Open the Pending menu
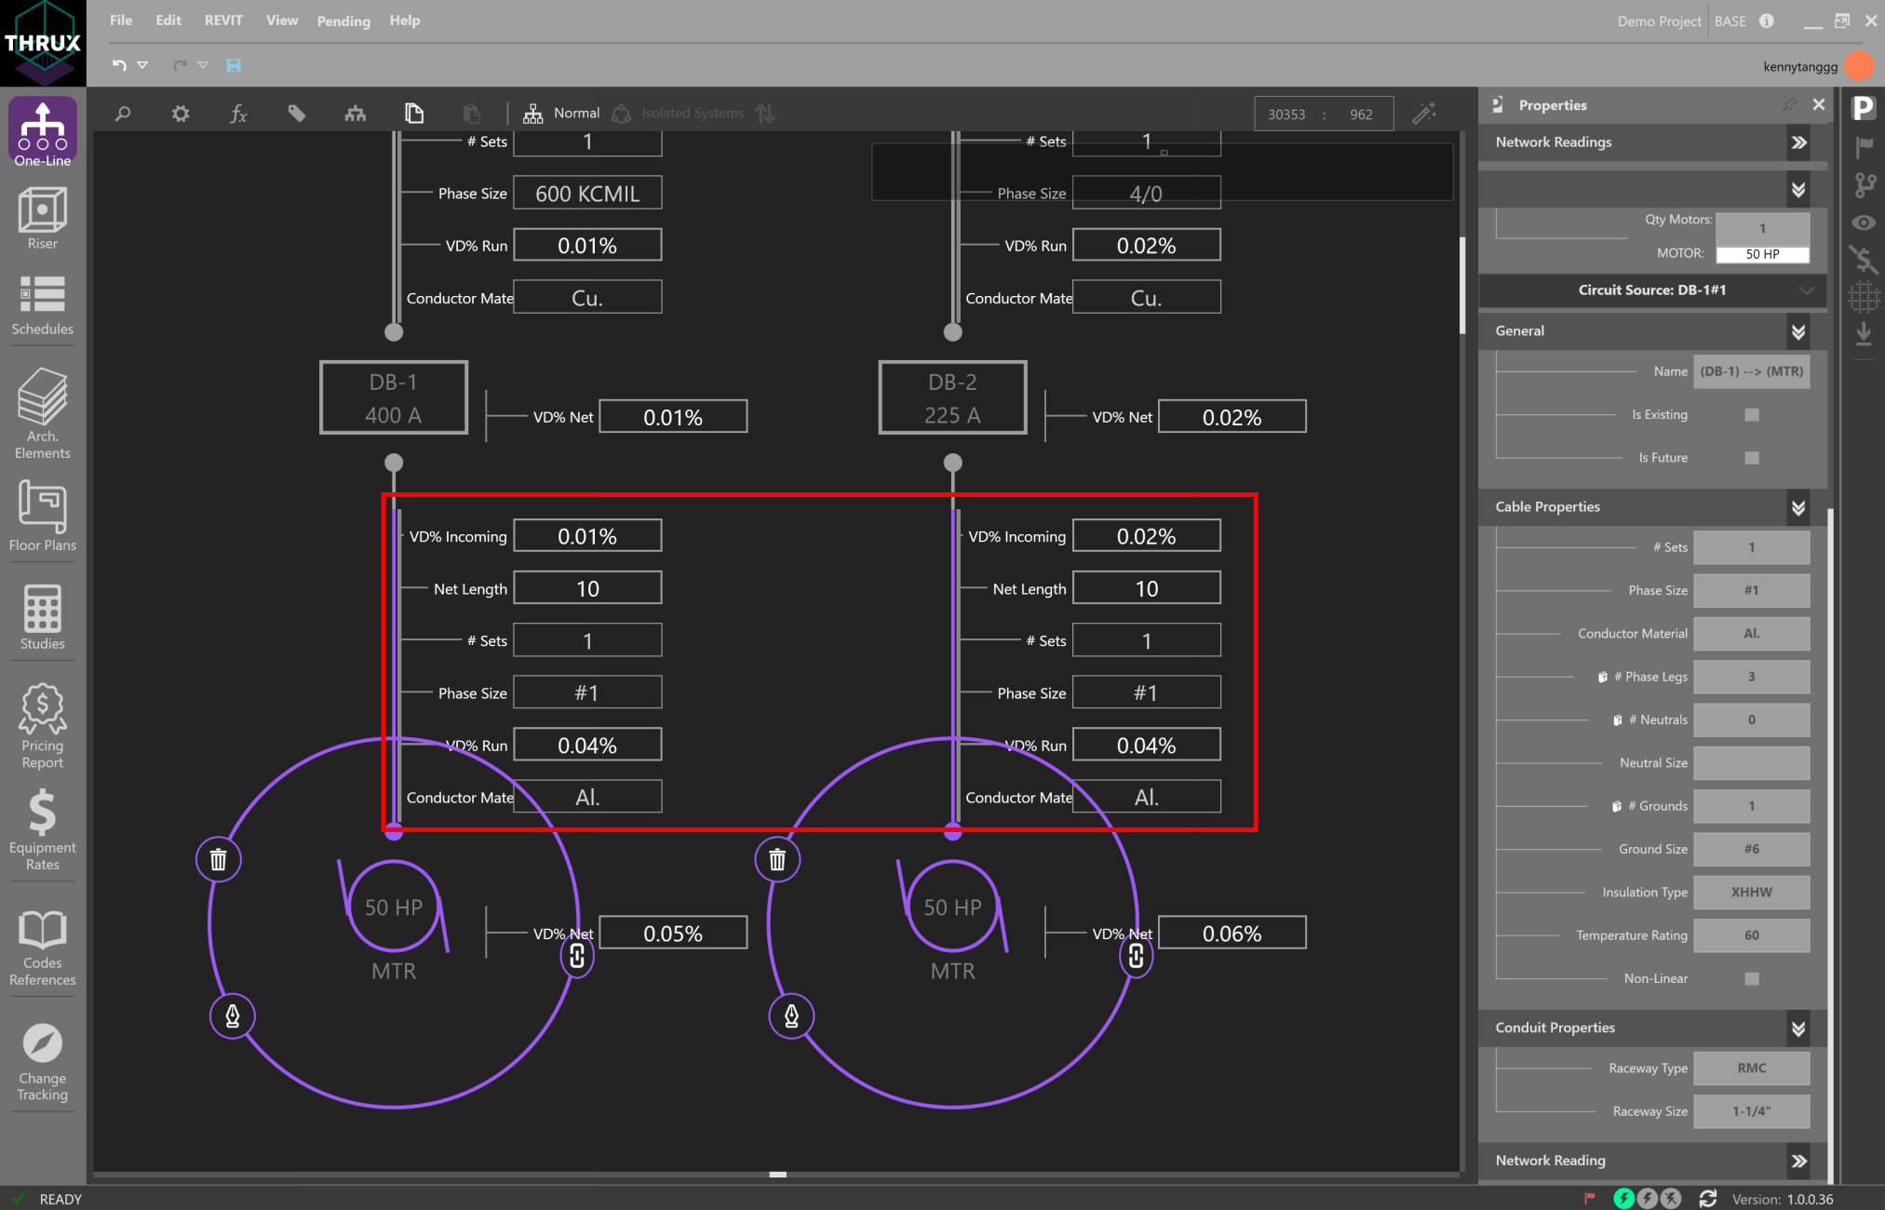 click(343, 20)
